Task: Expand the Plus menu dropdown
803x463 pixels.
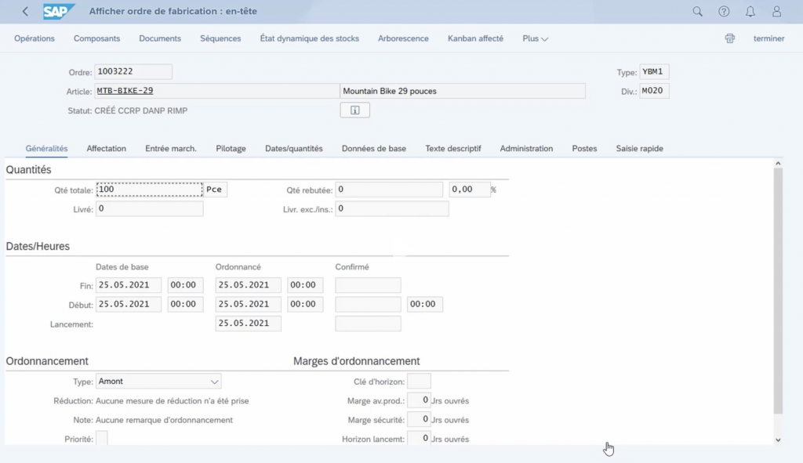Action: pos(535,38)
